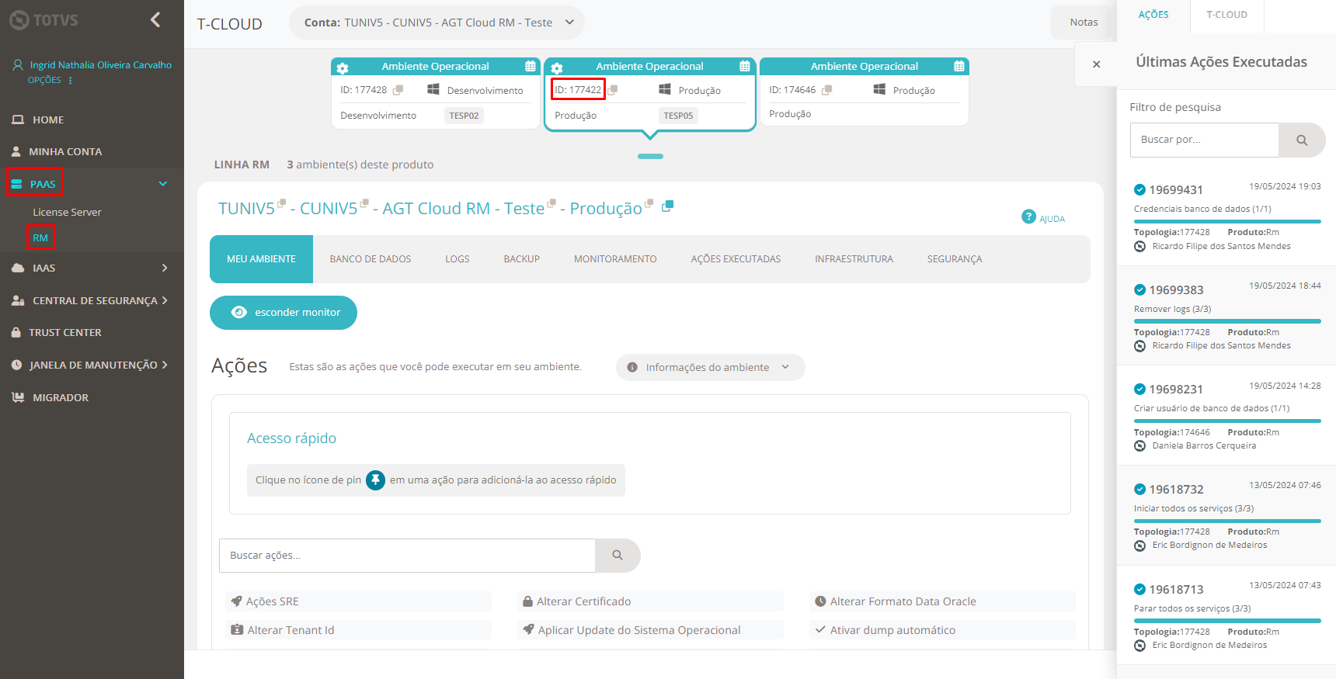1336x679 pixels.
Task: Open executed action 19698231 entry
Action: (x=1226, y=416)
